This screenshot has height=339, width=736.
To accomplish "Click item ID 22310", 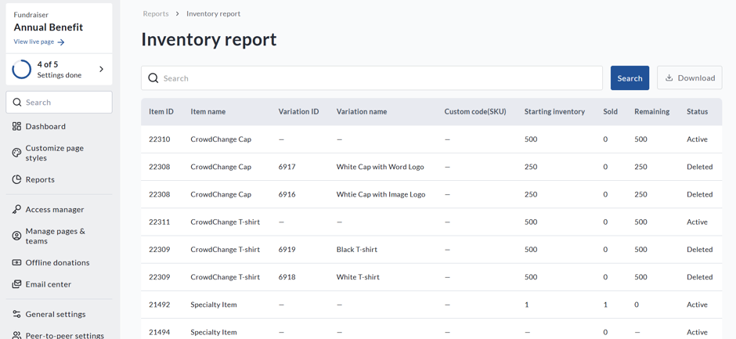I will [160, 139].
